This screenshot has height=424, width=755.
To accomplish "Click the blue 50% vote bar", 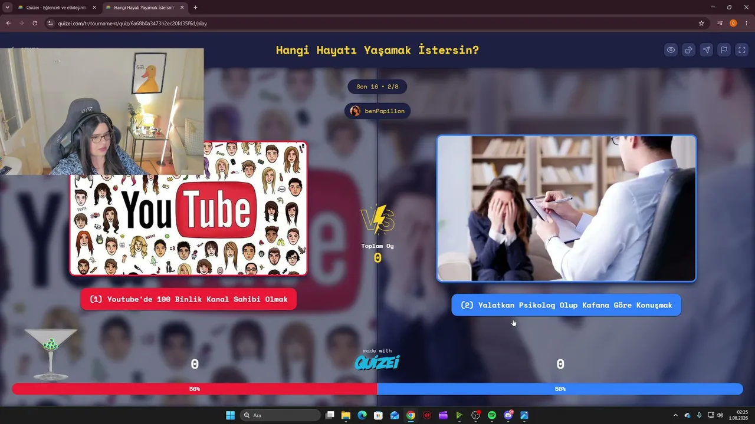I will [560, 389].
